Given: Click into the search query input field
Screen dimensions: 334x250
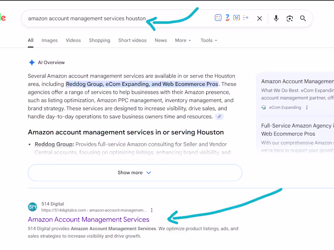Looking at the screenshot, I should [x=87, y=18].
